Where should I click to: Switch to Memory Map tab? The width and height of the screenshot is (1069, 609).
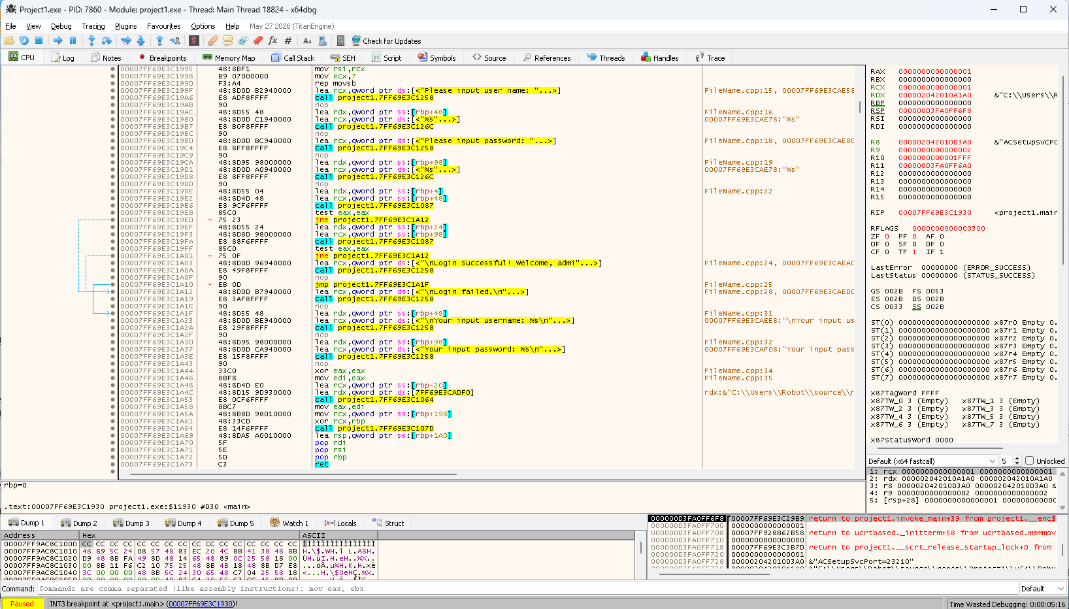tap(229, 58)
